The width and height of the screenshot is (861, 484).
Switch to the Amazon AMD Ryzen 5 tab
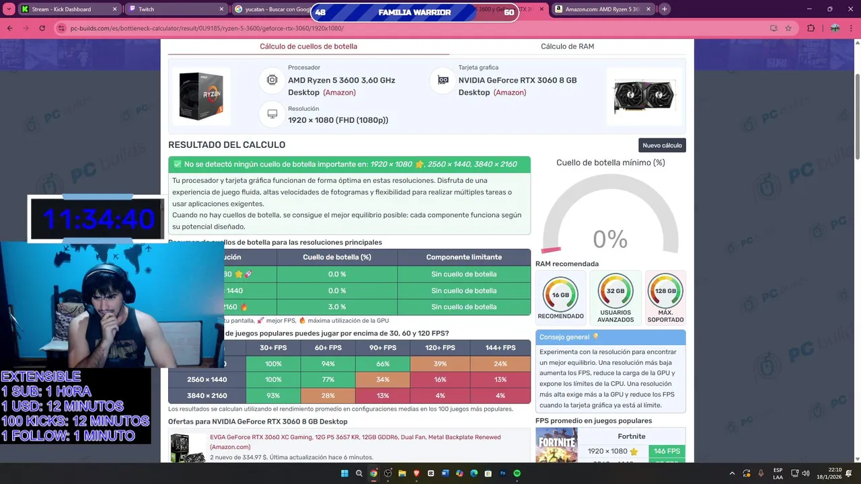coord(602,9)
